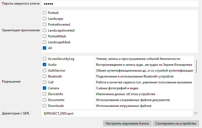Tick the PortraitInverted checkbox
202x128 pixels.
tap(44, 25)
